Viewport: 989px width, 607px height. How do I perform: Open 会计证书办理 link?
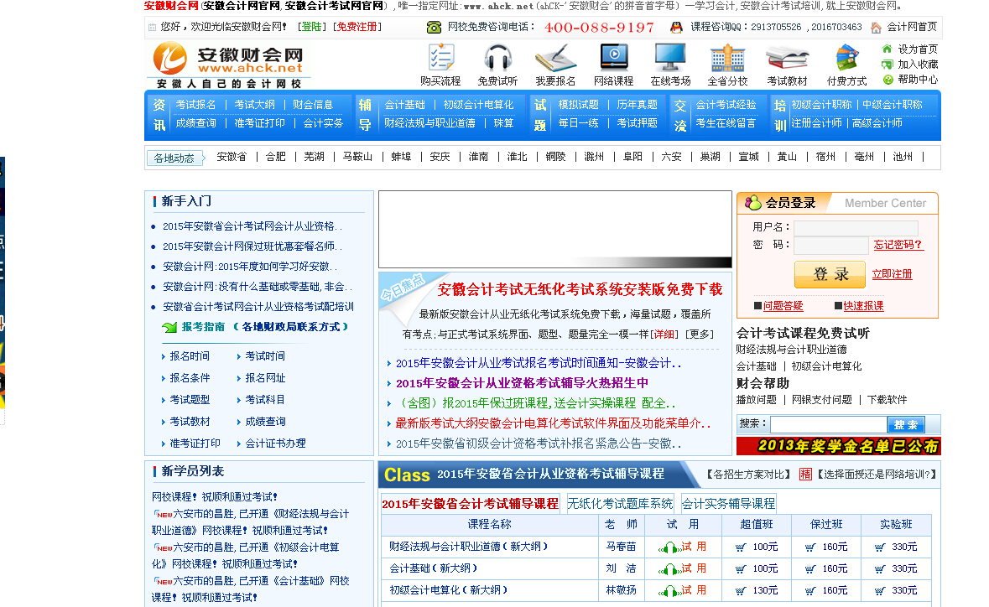275,444
